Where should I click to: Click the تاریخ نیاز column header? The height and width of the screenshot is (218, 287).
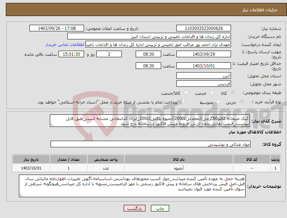(31, 159)
